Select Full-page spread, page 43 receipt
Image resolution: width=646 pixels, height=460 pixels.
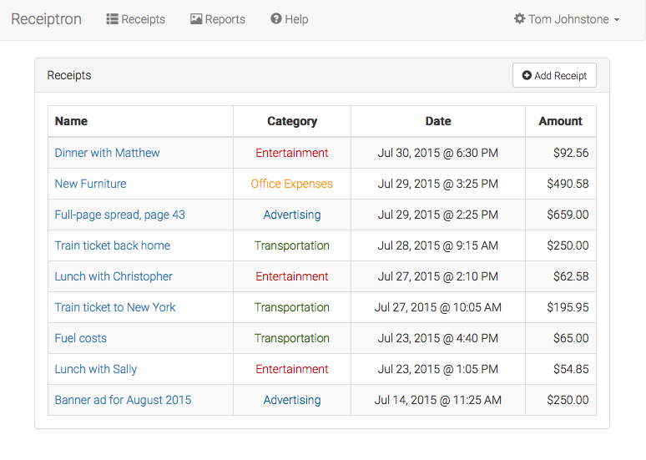click(x=119, y=215)
